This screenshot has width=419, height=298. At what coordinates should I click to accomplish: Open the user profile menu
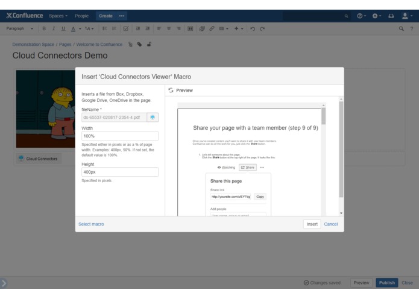coord(407,16)
